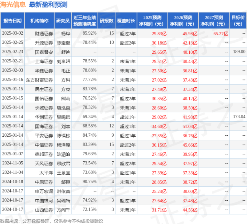Click the 85.92% accuracy value
247x224 pixels.
[x=89, y=33]
